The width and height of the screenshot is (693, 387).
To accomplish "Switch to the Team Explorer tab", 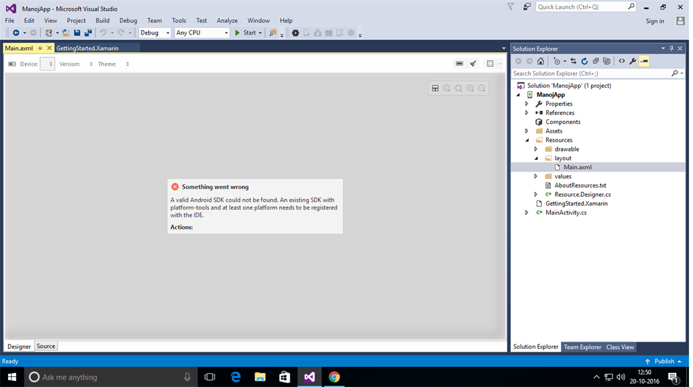I will [583, 347].
